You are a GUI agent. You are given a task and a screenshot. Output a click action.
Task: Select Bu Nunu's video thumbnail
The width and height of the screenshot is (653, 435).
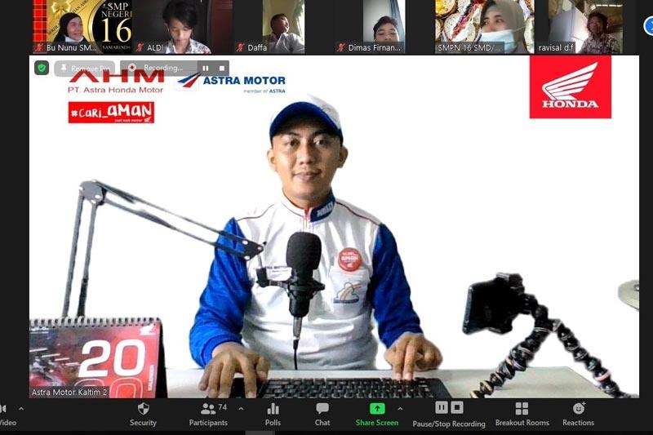(x=82, y=26)
